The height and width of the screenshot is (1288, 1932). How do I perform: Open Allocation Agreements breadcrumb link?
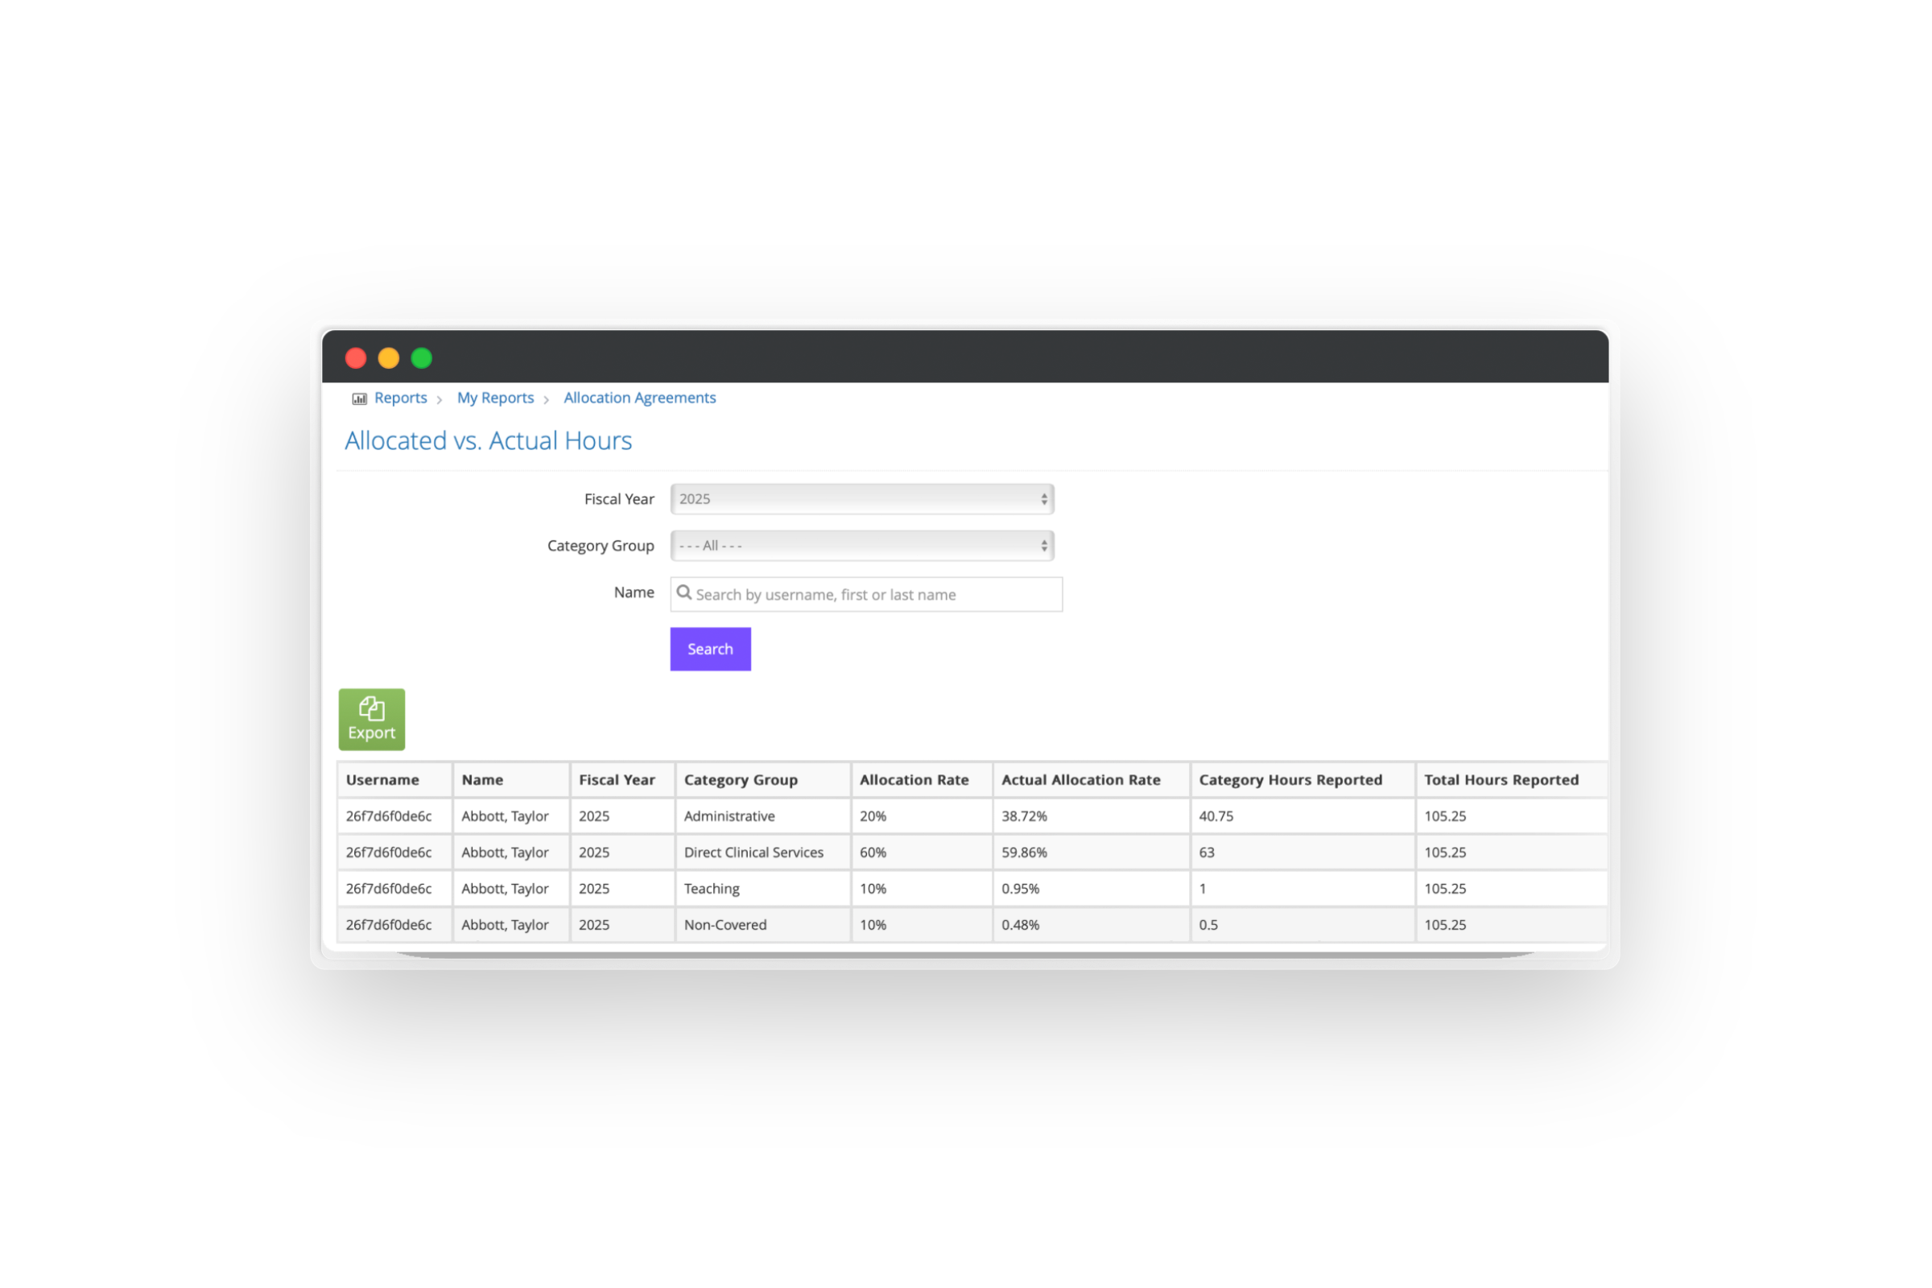(x=639, y=398)
